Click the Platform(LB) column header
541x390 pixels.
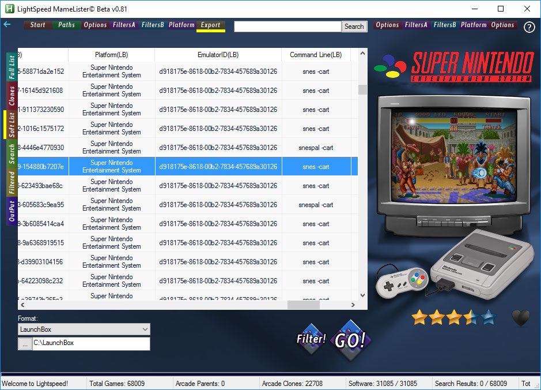pyautogui.click(x=111, y=55)
